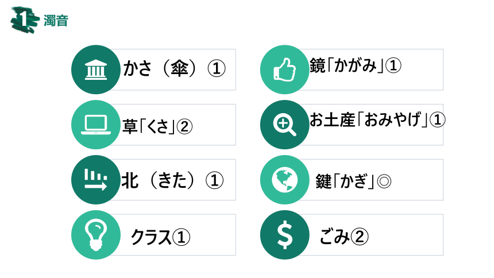Select the 濁音 heading text
494x278 pixels.
point(56,21)
